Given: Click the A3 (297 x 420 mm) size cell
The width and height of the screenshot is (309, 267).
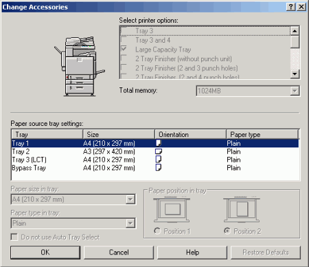Looking at the screenshot, I should [x=109, y=151].
